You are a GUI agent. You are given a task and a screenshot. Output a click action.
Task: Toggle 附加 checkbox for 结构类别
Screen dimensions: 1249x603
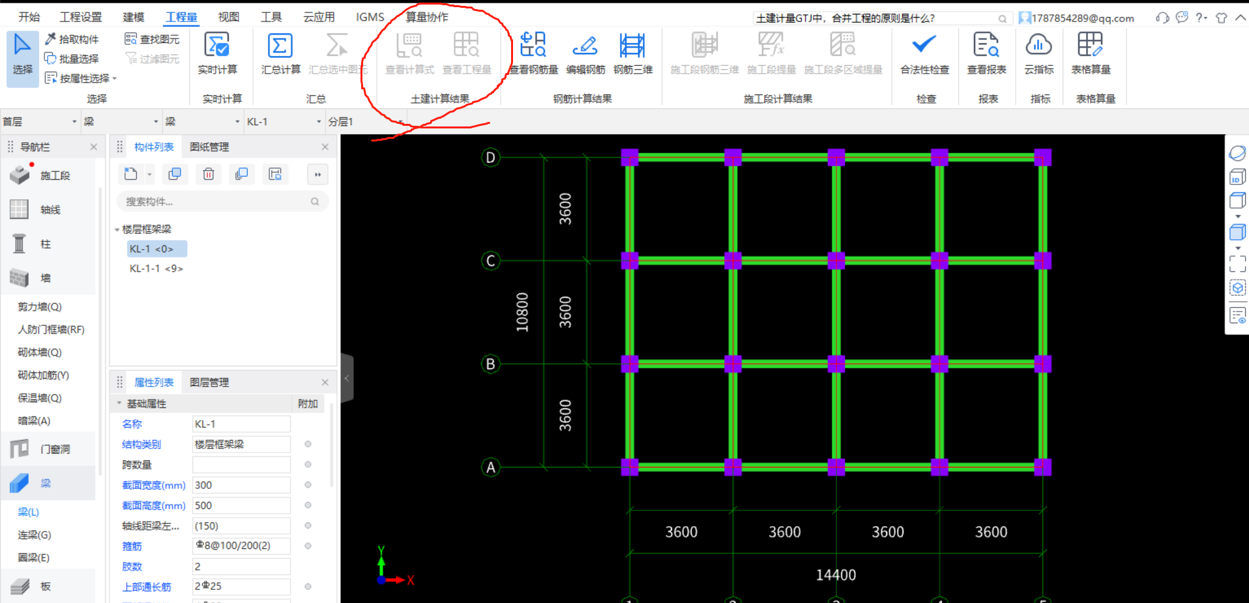coord(308,444)
